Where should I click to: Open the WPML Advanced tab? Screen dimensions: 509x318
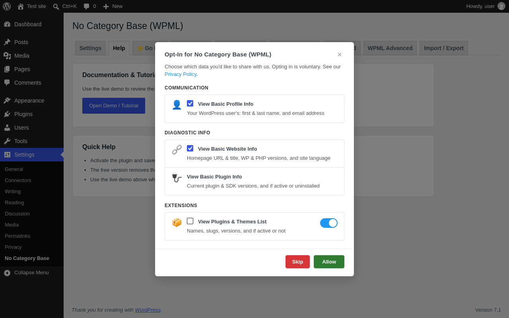tap(390, 48)
